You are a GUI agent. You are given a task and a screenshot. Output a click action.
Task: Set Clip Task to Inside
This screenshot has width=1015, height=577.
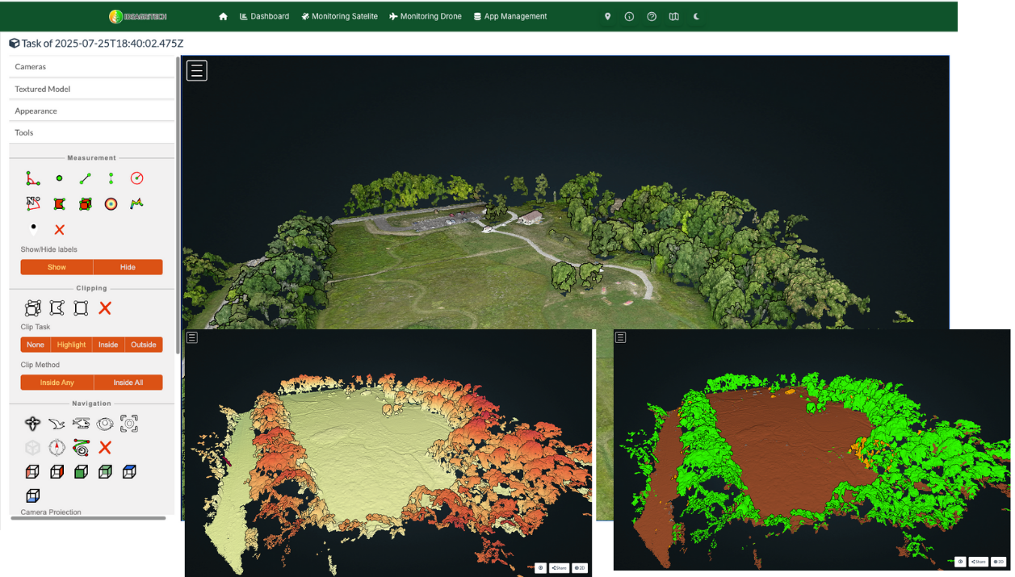pos(108,345)
